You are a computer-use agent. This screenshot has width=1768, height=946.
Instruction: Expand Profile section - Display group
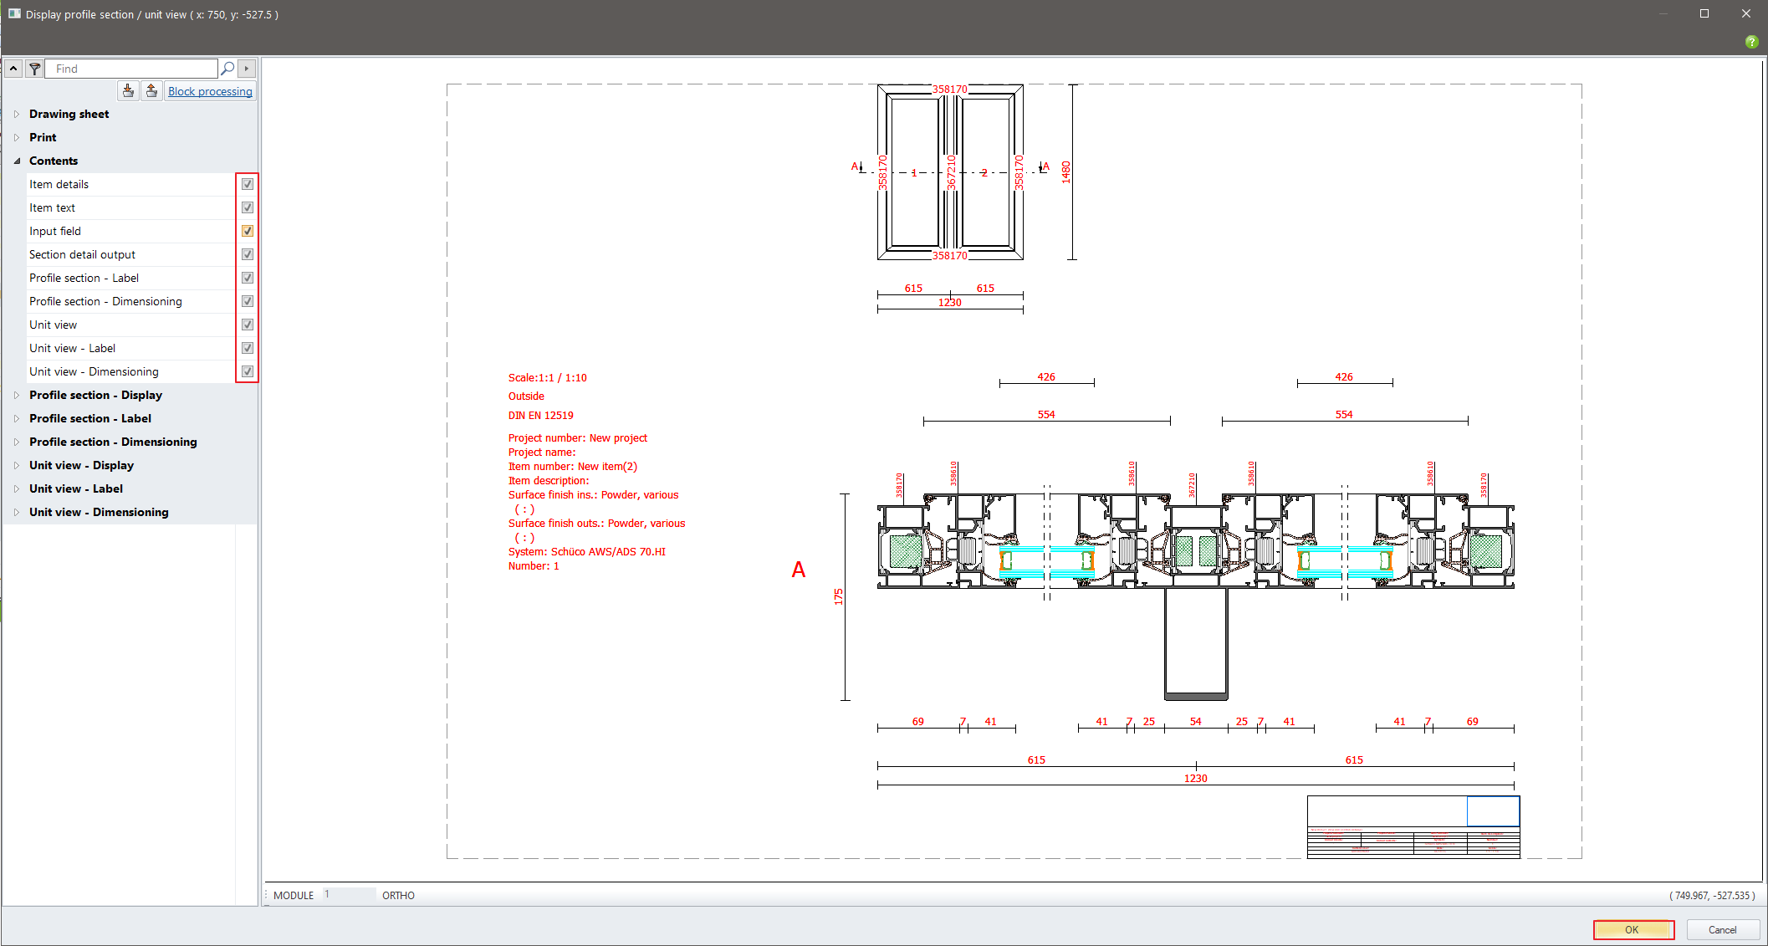[17, 395]
